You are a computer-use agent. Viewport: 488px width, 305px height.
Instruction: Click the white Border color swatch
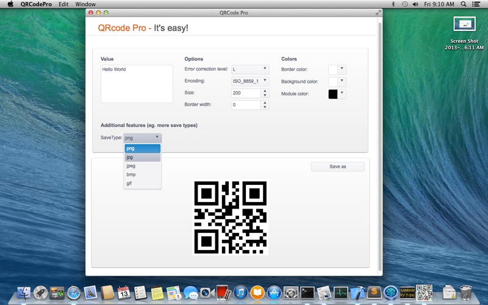pos(333,70)
